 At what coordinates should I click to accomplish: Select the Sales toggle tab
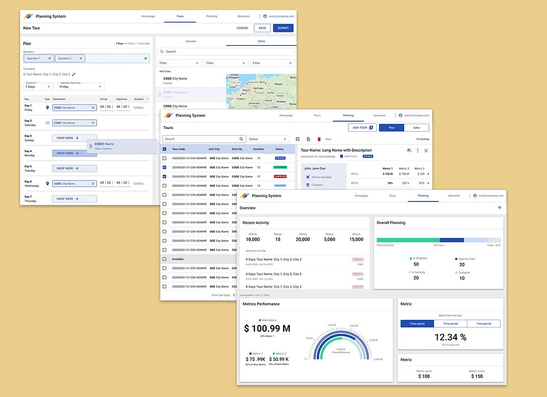416,128
